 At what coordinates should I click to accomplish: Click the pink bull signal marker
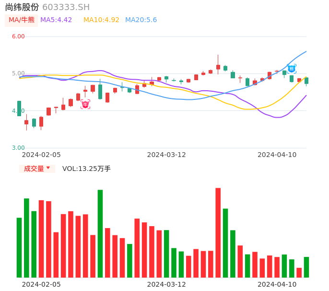coord(85,104)
